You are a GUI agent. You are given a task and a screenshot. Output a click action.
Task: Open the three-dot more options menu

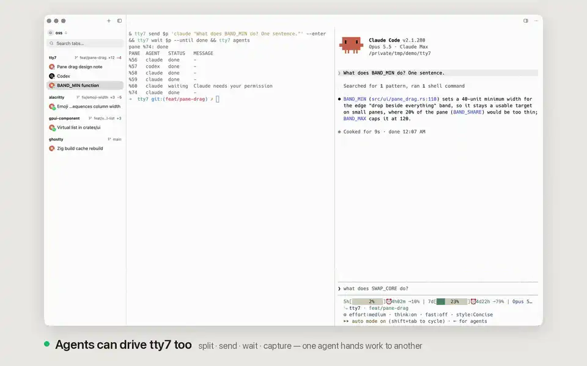(536, 21)
